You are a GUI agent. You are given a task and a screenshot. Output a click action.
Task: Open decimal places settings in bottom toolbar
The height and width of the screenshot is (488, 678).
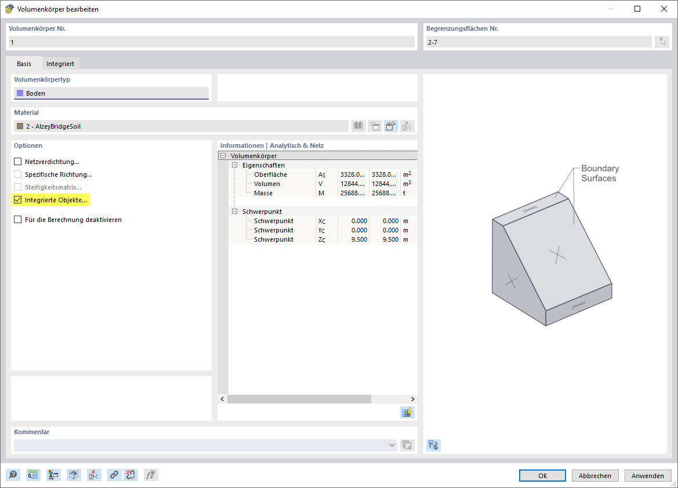point(33,475)
